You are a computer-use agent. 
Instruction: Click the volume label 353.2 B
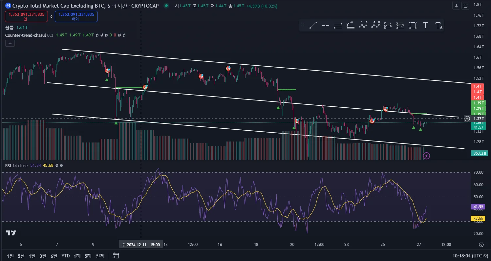point(479,153)
